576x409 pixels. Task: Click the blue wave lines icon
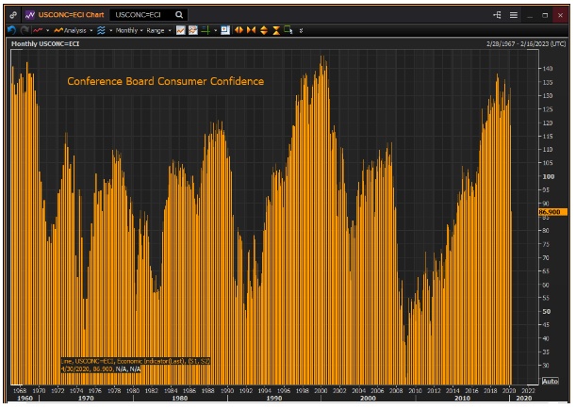tap(101, 30)
